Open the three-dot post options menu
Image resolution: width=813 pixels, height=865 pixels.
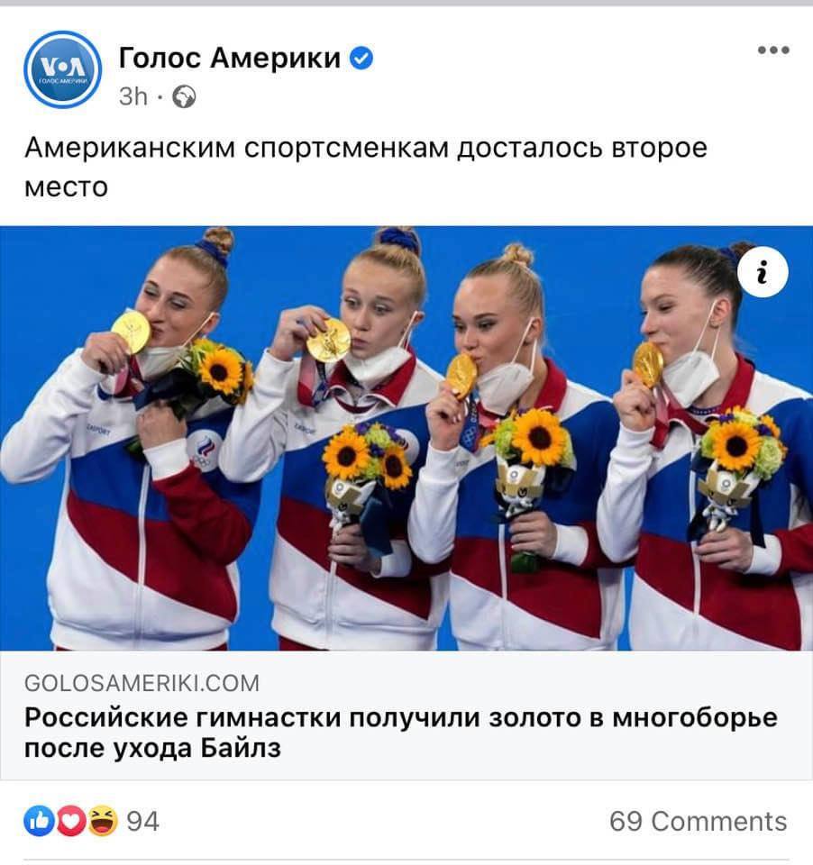(773, 50)
